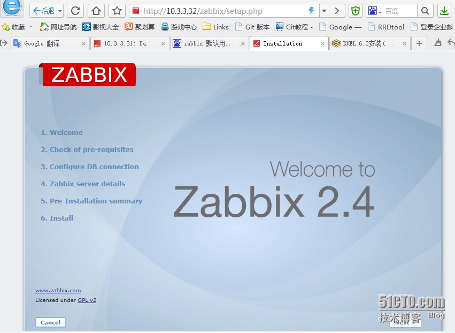455x333 pixels.
Task: Open the RRDtool bookmark
Action: (x=386, y=27)
